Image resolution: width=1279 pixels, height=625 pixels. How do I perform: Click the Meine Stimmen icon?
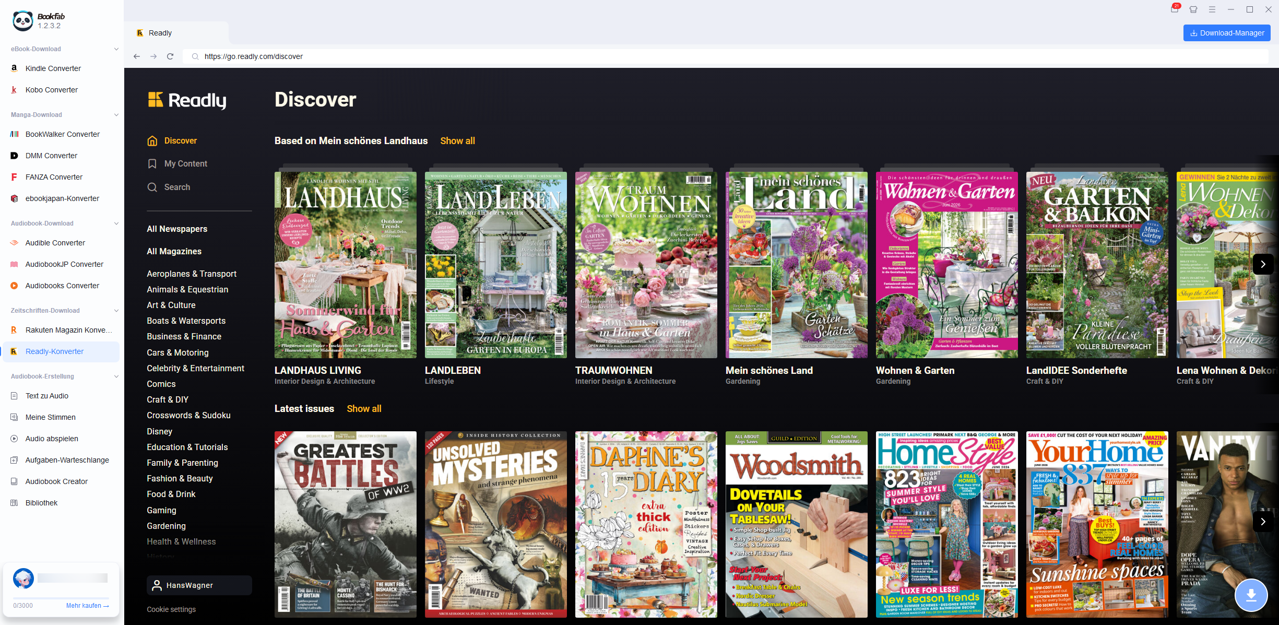pyautogui.click(x=14, y=417)
